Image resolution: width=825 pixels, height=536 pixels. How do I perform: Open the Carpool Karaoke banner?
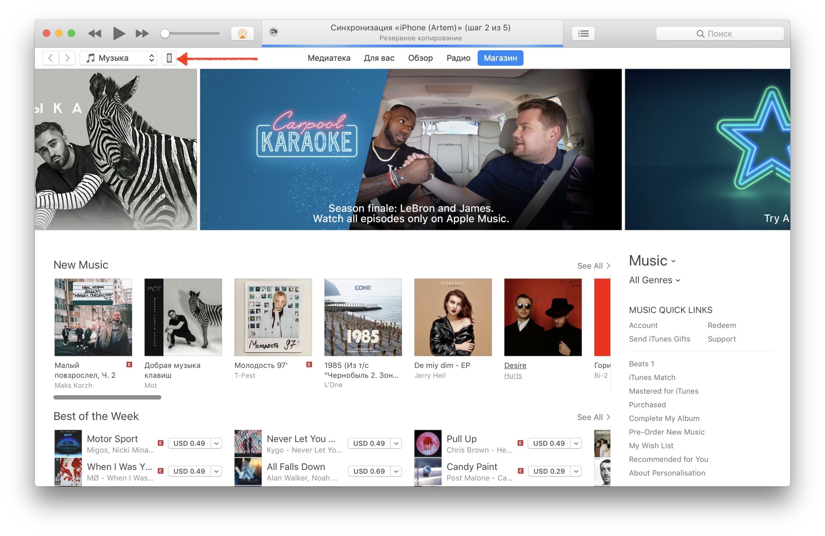pyautogui.click(x=411, y=150)
